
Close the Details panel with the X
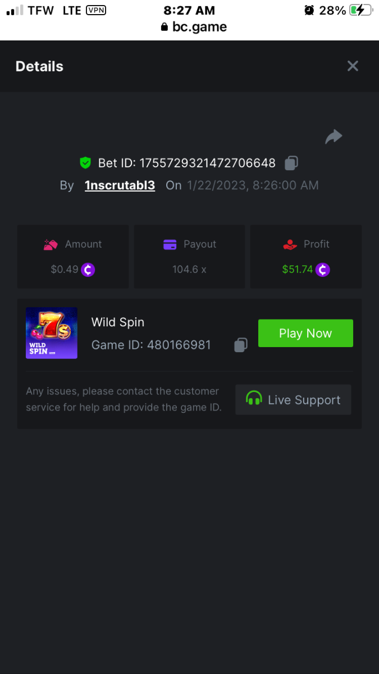[x=353, y=66]
